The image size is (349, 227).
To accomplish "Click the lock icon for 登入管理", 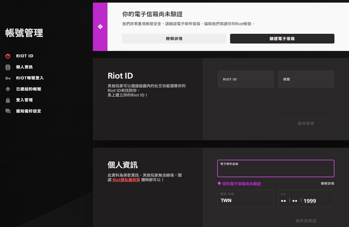I will 8,100.
